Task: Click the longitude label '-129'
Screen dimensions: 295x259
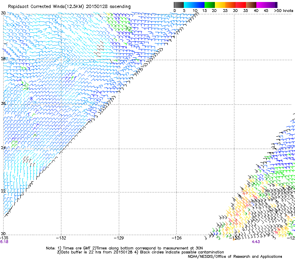Action: pos(119,238)
